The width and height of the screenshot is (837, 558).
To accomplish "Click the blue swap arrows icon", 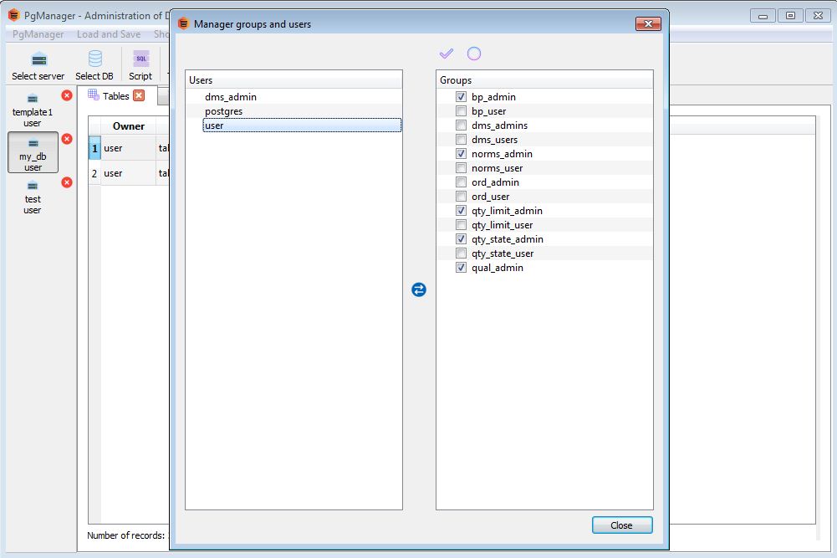I will coord(419,289).
